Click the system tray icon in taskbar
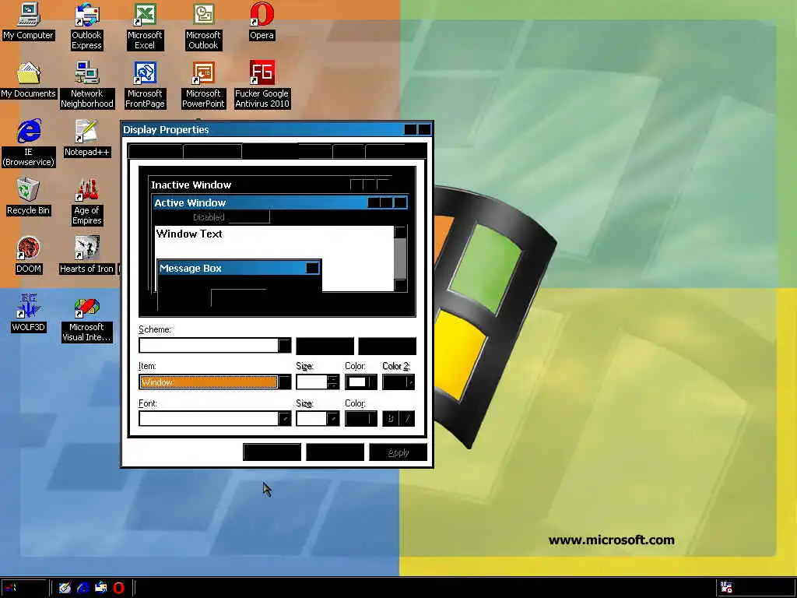This screenshot has width=797, height=598. (x=726, y=588)
